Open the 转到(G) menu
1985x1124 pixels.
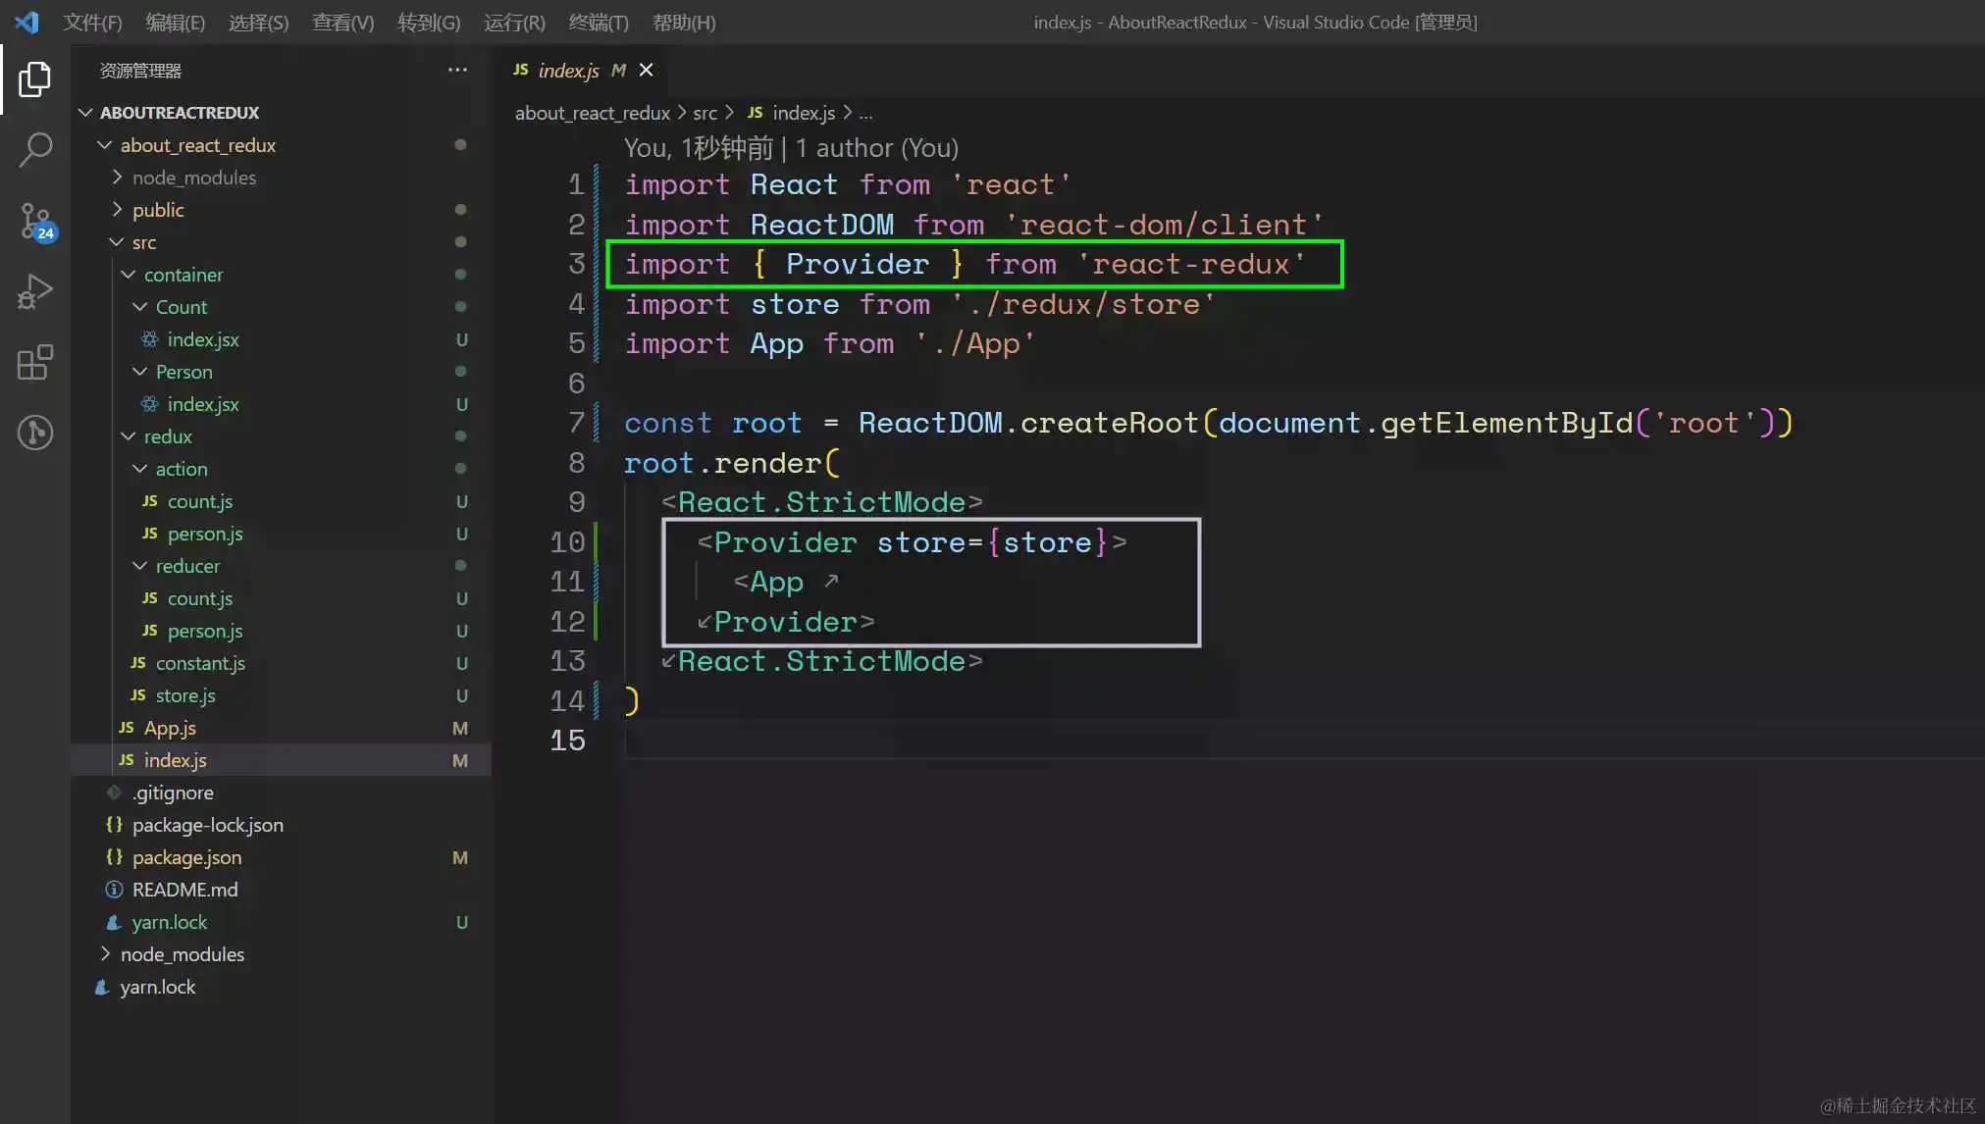pos(429,22)
